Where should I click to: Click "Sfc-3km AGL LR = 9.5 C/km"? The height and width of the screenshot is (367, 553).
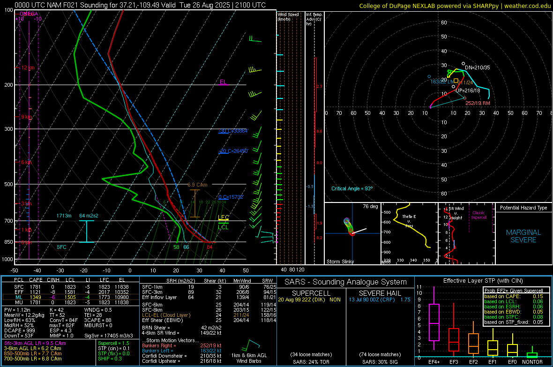(35, 343)
